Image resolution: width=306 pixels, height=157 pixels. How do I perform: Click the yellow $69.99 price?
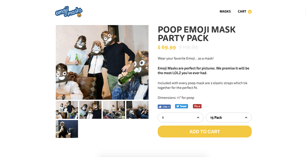167,47
